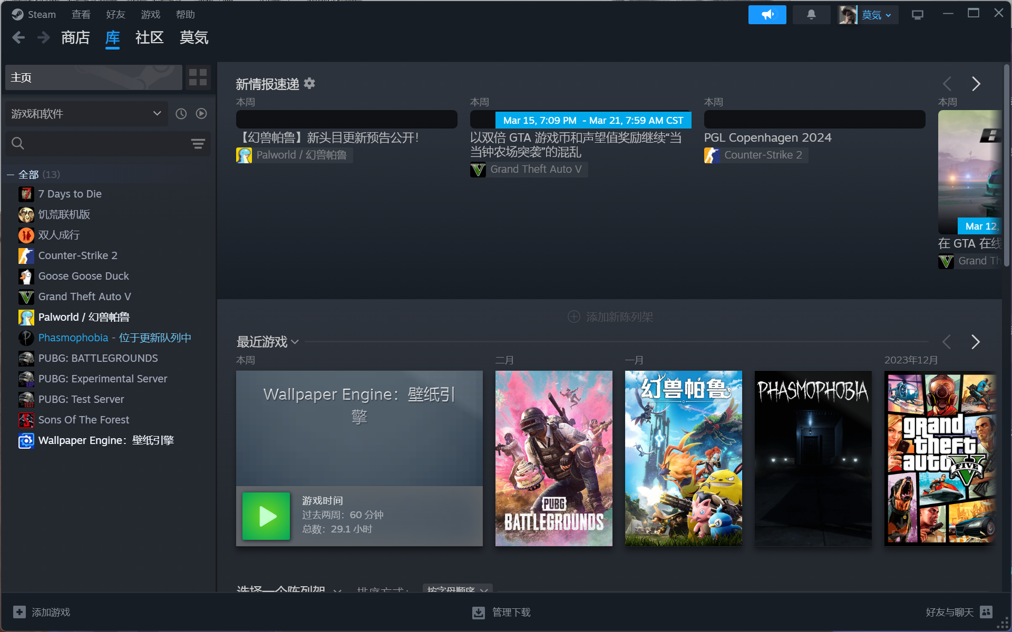The height and width of the screenshot is (632, 1012).
Task: Open advanced filter options icon
Action: coord(198,143)
